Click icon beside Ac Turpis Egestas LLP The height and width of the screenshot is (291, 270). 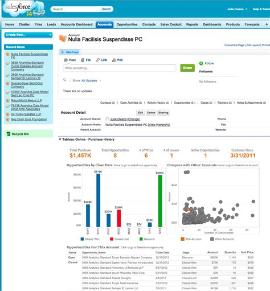coord(8,114)
